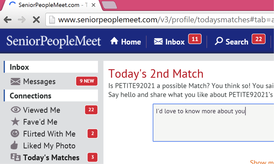Click the Search magnifying glass icon
The height and width of the screenshot is (164, 274).
point(219,41)
